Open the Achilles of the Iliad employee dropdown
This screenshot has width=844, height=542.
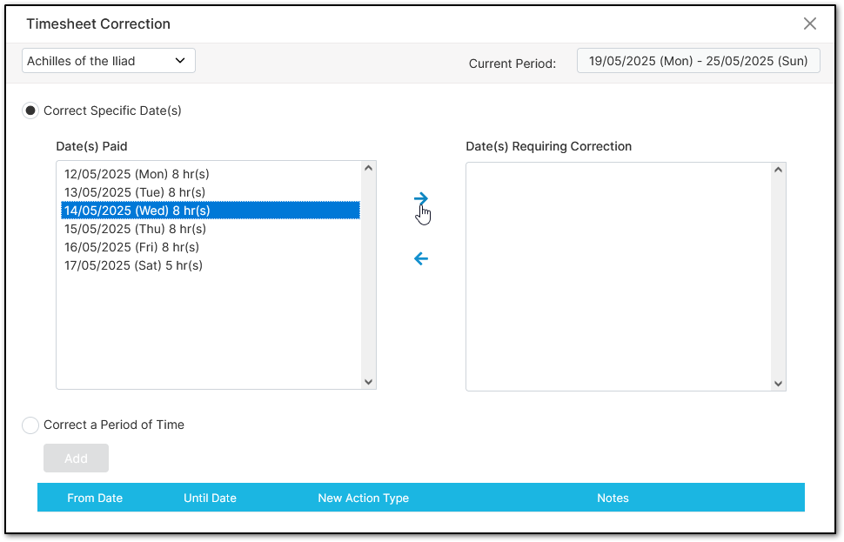tap(108, 61)
